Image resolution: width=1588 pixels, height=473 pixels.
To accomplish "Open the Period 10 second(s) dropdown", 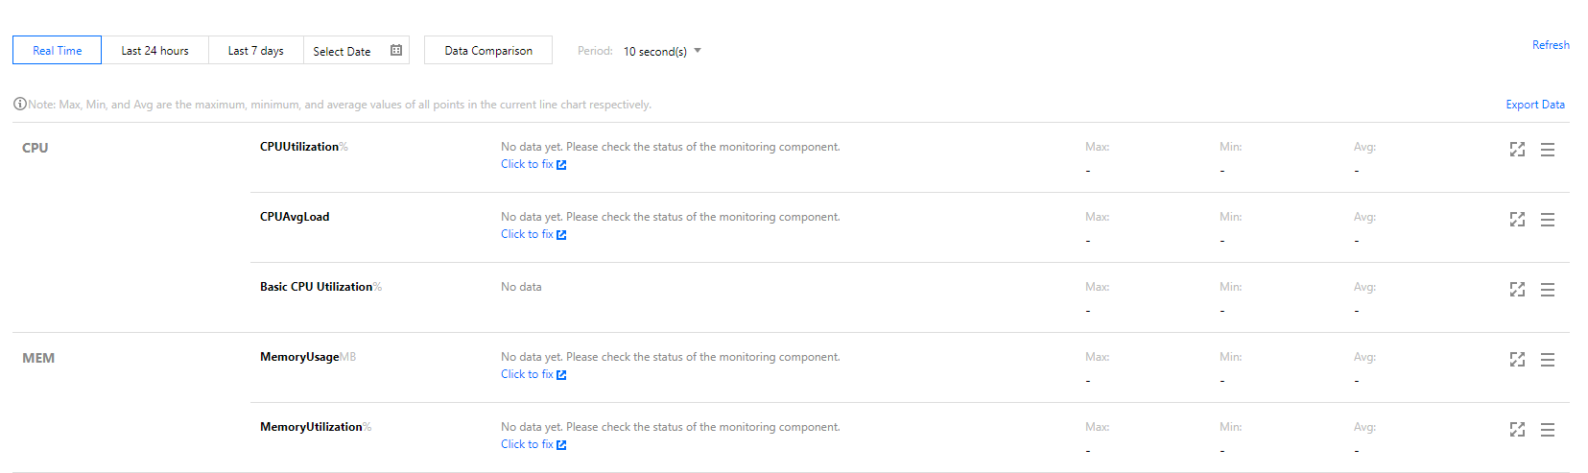I will click(662, 51).
